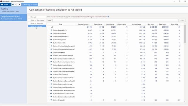Sort by Objects delta column header
The image size is (188, 106).
(121, 24)
